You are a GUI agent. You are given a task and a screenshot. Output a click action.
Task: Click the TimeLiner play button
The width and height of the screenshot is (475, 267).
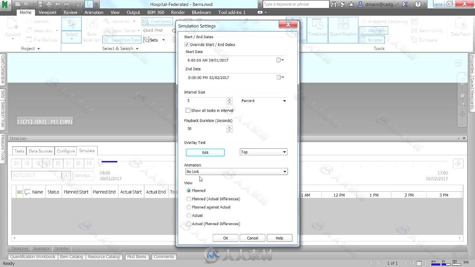pyautogui.click(x=68, y=163)
